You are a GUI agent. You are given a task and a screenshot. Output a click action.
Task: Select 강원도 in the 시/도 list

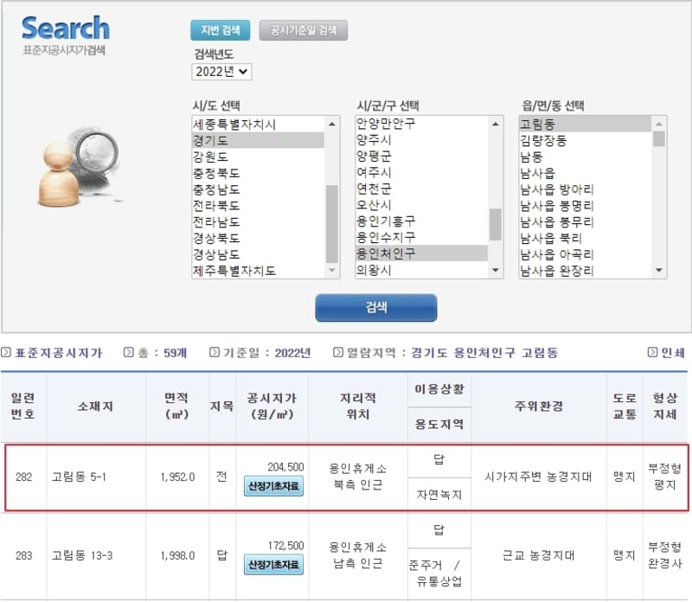(x=258, y=157)
